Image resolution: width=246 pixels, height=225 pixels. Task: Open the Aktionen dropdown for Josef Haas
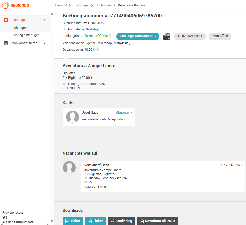[124, 112]
